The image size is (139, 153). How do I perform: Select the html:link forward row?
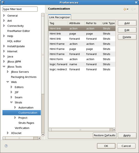click(82, 39)
